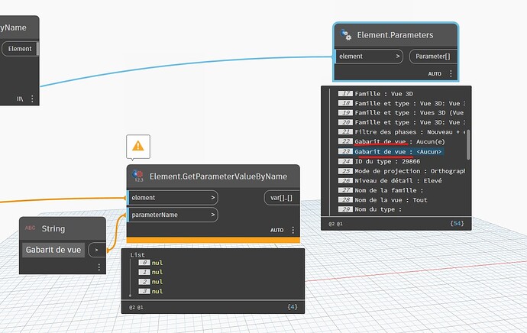527x333 pixels.
Task: Select row 18 Famille et type entry
Action: pyautogui.click(x=401, y=103)
